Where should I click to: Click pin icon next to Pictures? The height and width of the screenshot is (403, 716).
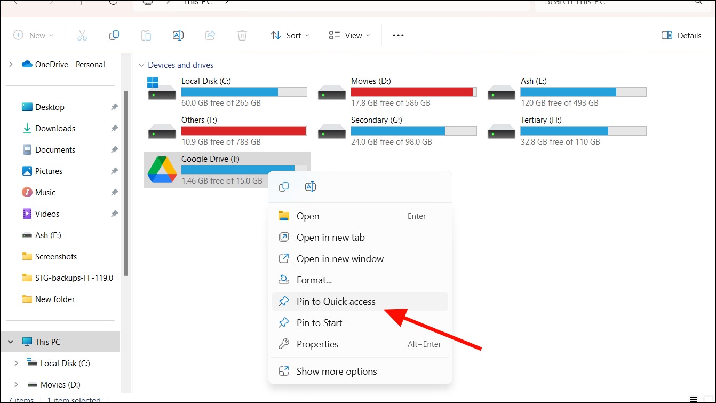tap(114, 171)
